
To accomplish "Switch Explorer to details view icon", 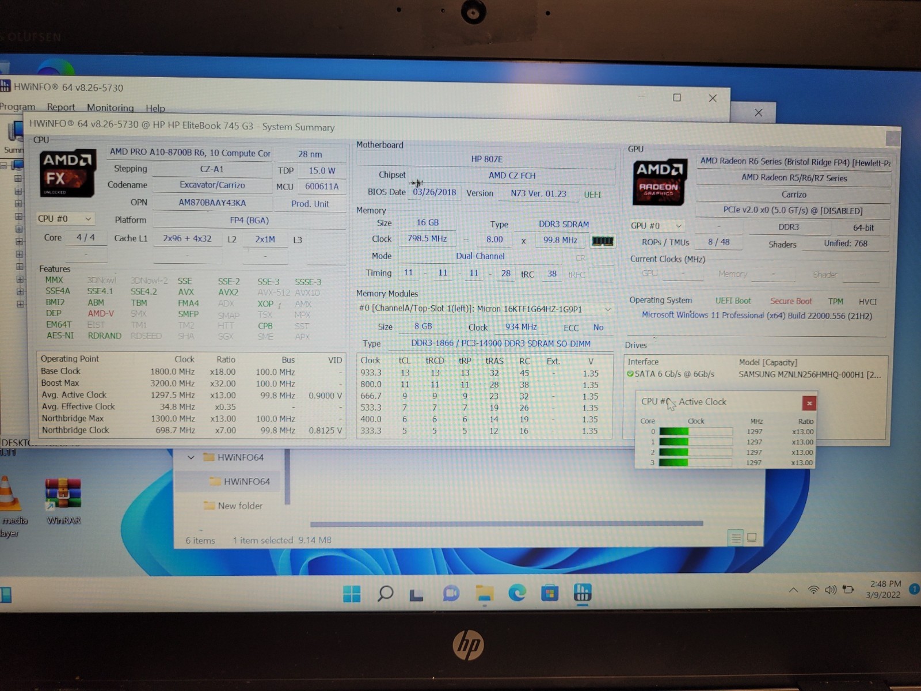I will 736,538.
